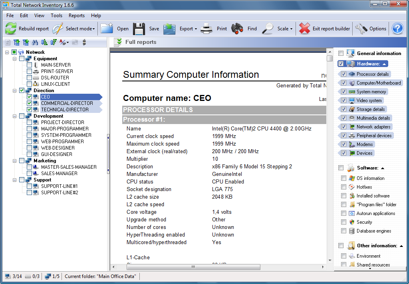This screenshot has height=284, width=409.
Task: Collapse the Direction group in the tree
Action: pyautogui.click(x=15, y=91)
